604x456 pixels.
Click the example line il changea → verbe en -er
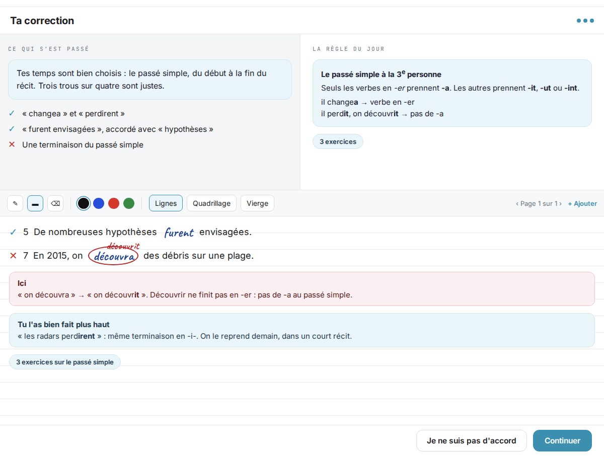tap(368, 102)
